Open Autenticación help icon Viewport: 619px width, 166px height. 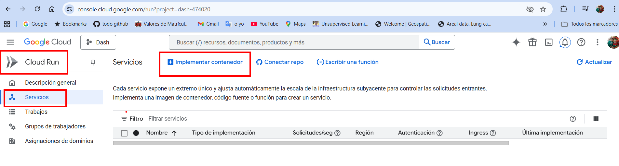(439, 133)
